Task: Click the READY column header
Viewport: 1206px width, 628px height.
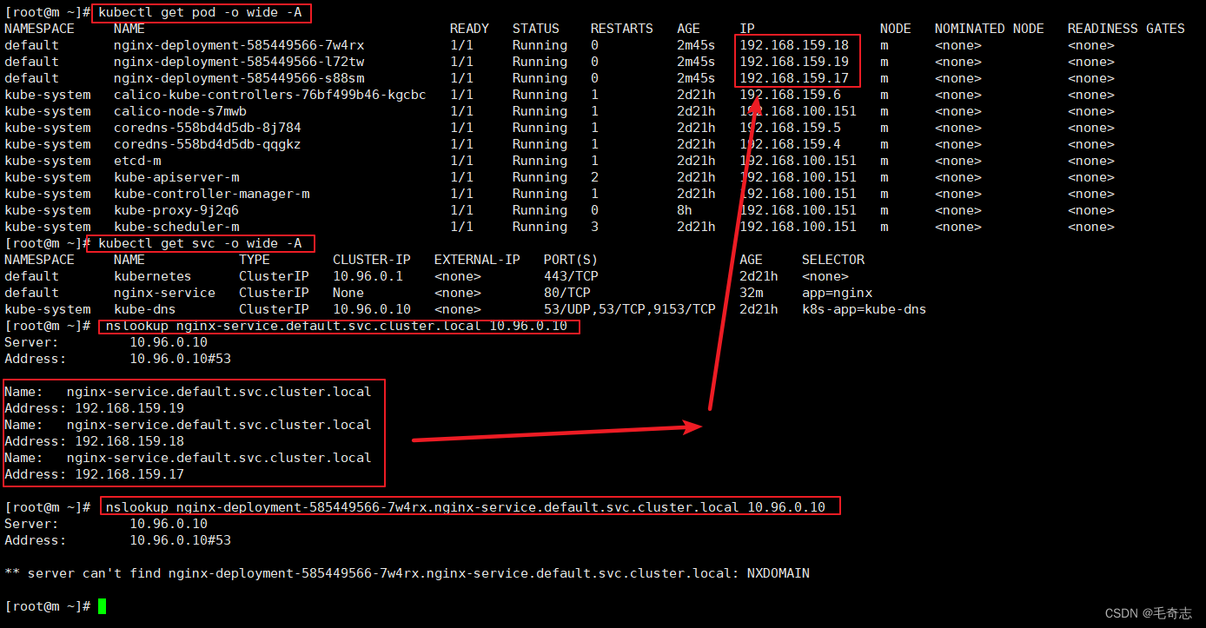Action: pos(469,29)
